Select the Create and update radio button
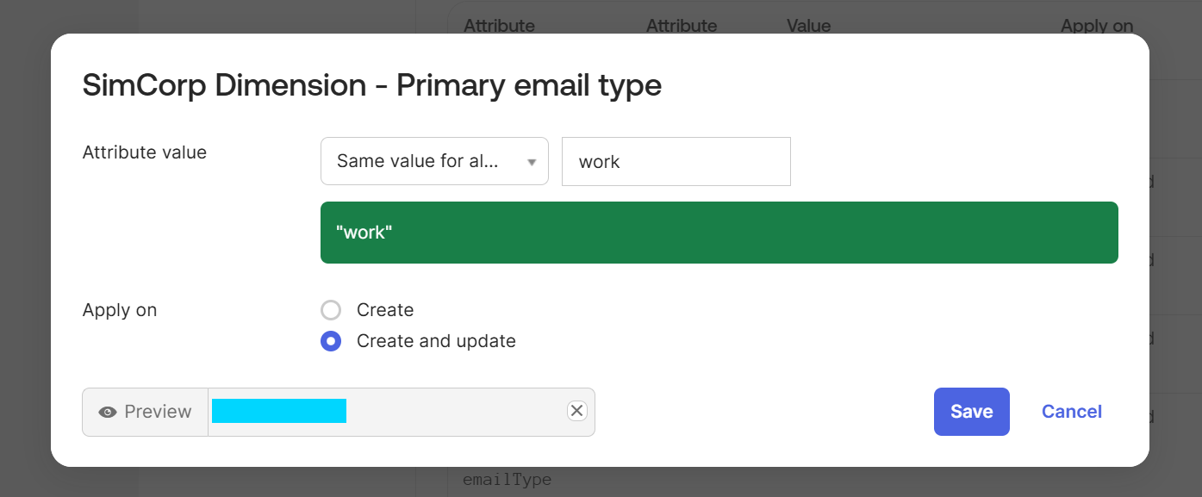1202x497 pixels. [331, 341]
